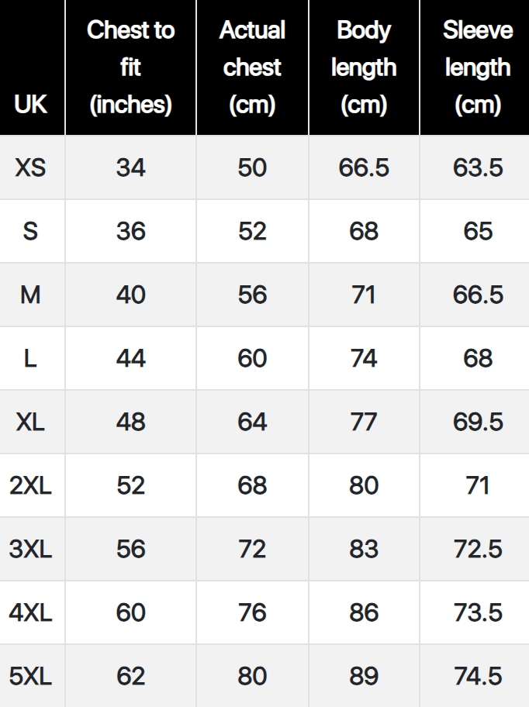Select the 5XL size row label
This screenshot has height=707, width=529.
tap(30, 676)
